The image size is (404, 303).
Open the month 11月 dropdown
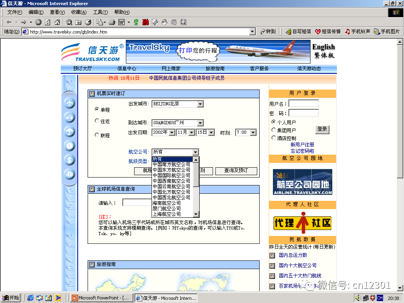tap(192, 133)
